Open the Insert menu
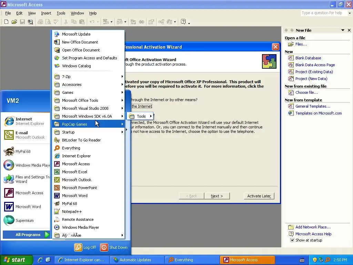The height and width of the screenshot is (265, 353). (46, 13)
